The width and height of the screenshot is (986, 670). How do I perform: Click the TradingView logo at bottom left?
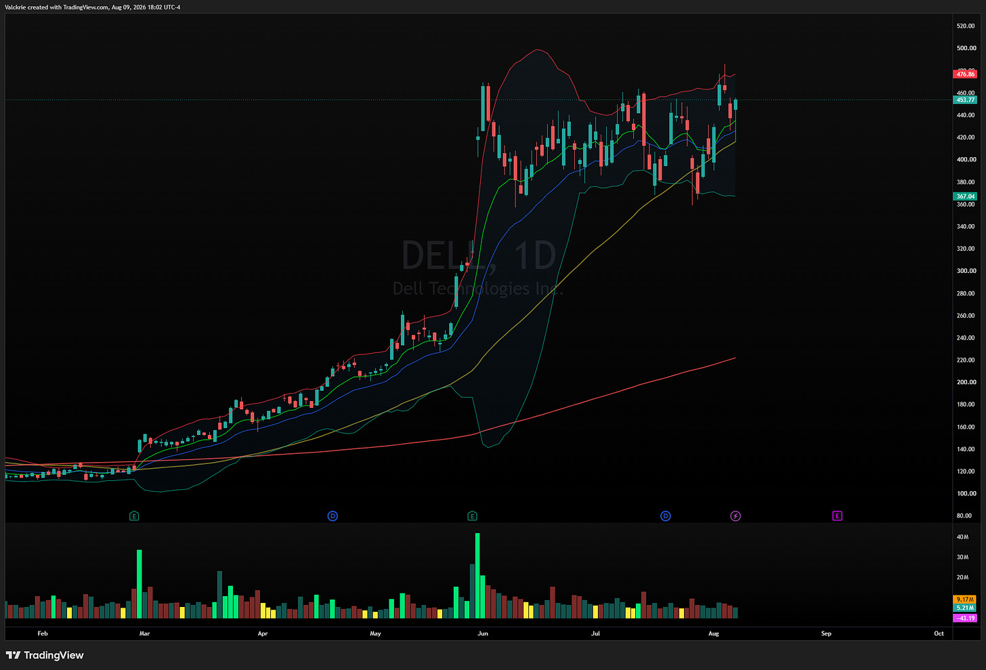pyautogui.click(x=45, y=655)
